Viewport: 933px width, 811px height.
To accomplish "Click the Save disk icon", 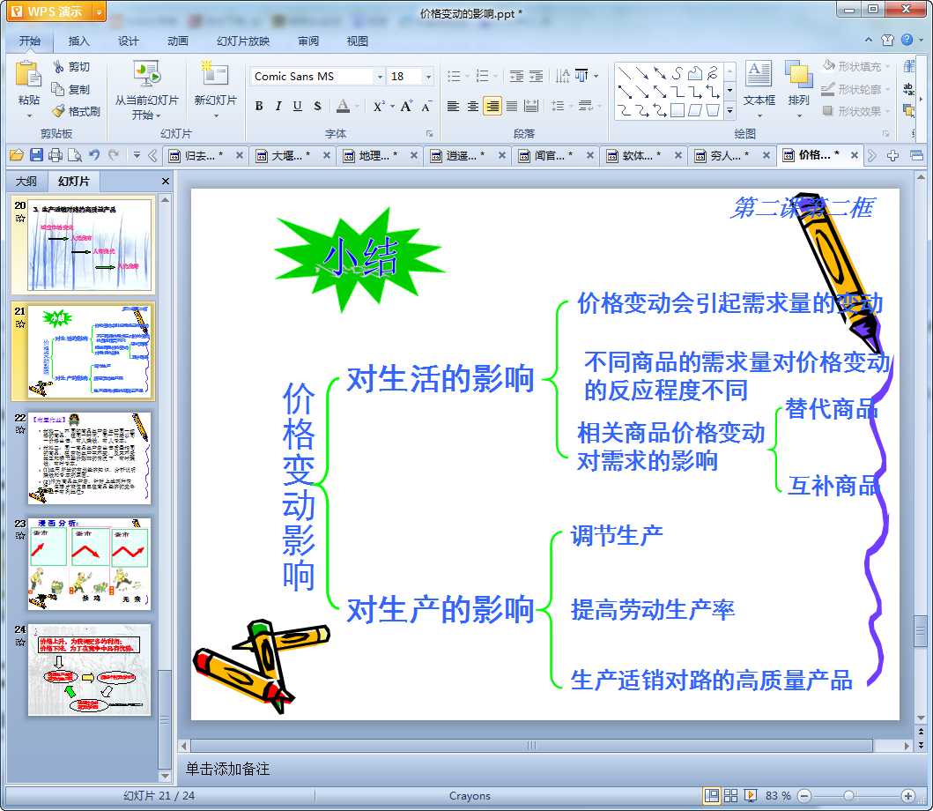I will [x=36, y=155].
